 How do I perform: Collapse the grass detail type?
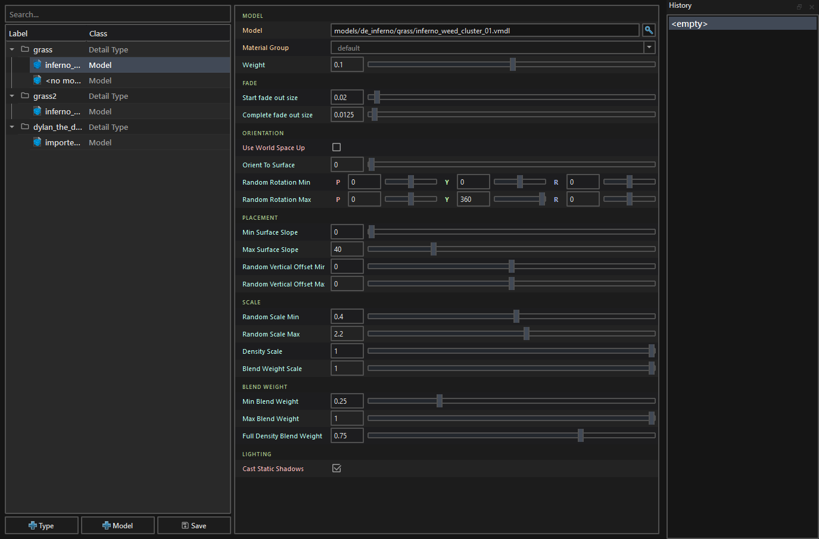point(12,49)
